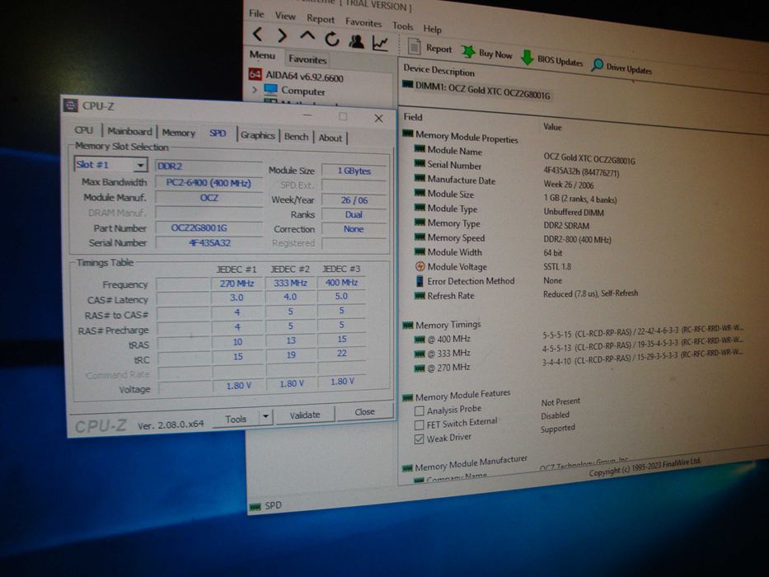The image size is (769, 577).
Task: Toggle the FET Switch External checkbox
Action: 420,425
